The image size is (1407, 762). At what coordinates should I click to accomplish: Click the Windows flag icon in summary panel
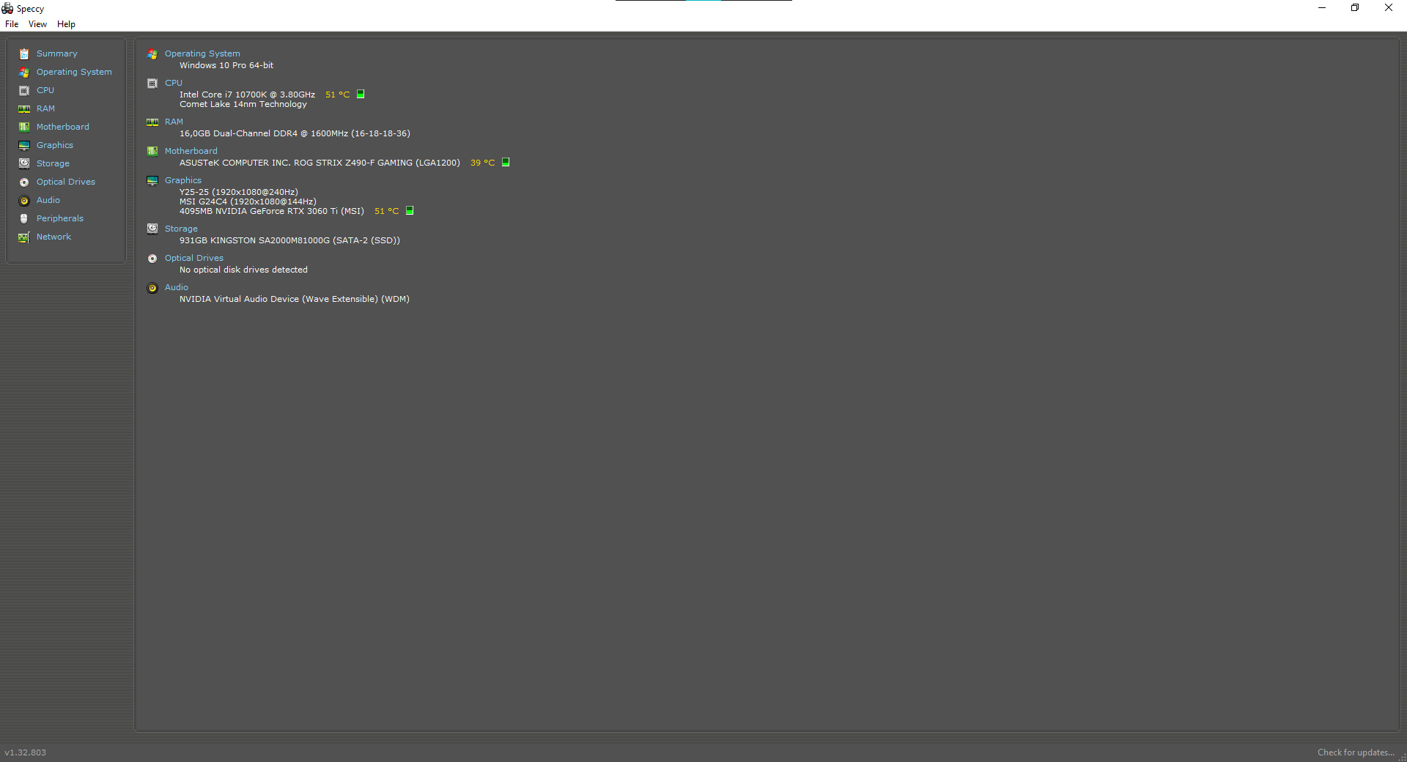(x=152, y=53)
